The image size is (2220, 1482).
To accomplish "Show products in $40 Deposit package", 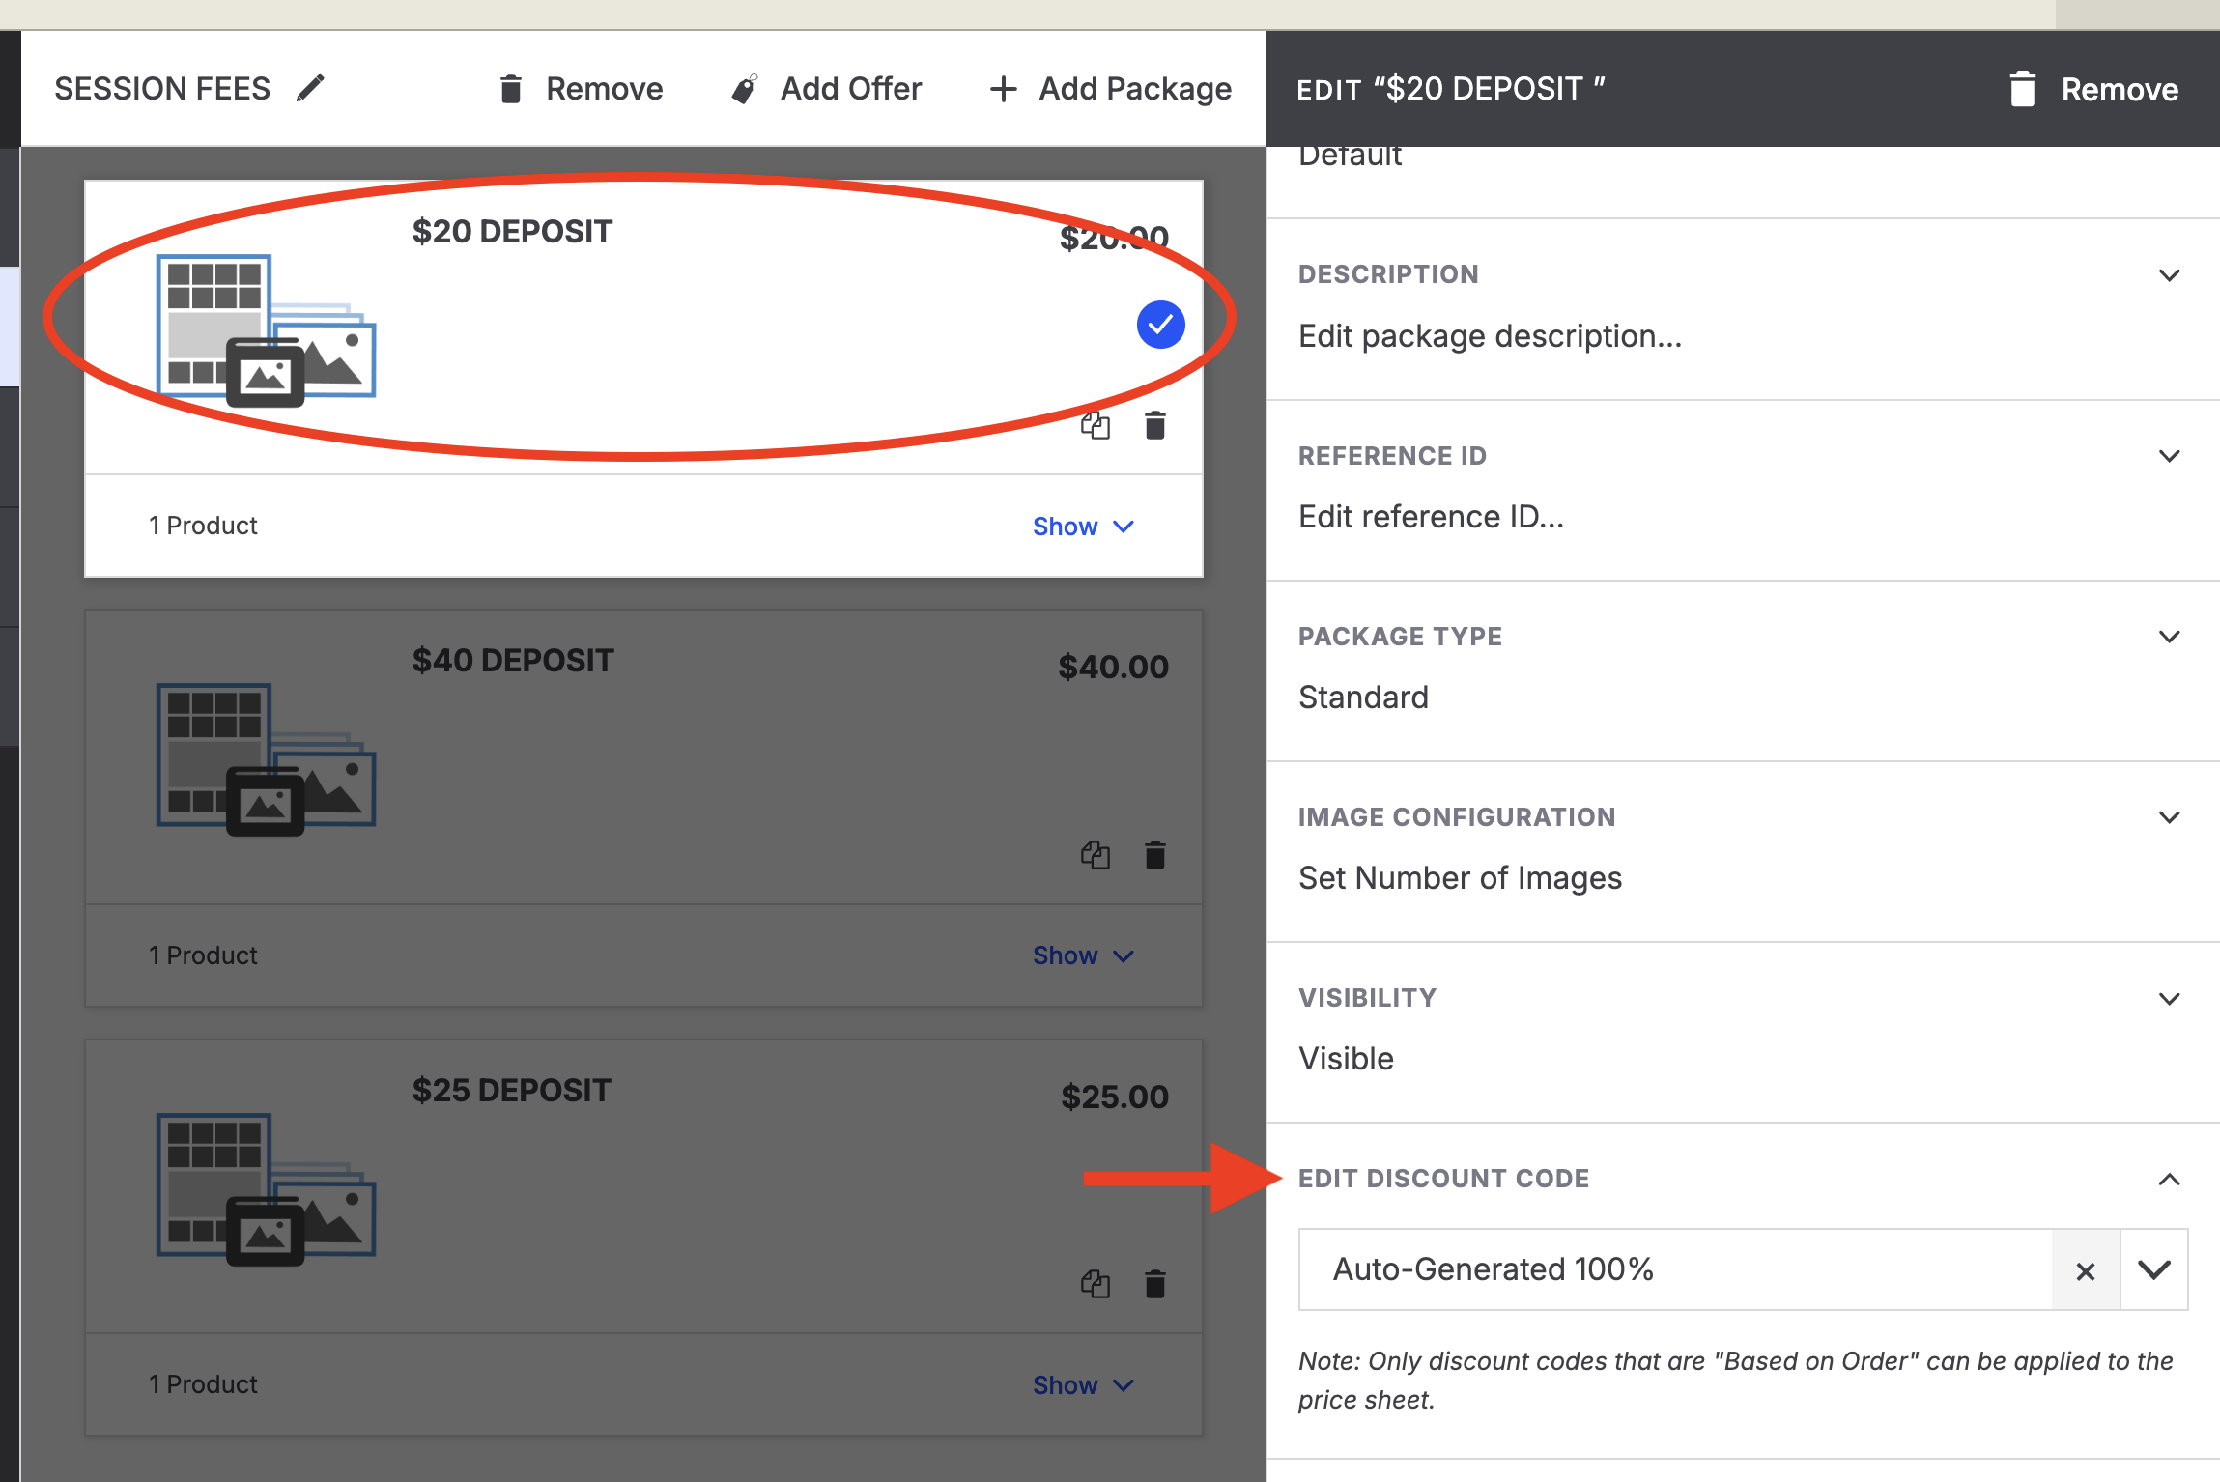I will click(x=1082, y=955).
